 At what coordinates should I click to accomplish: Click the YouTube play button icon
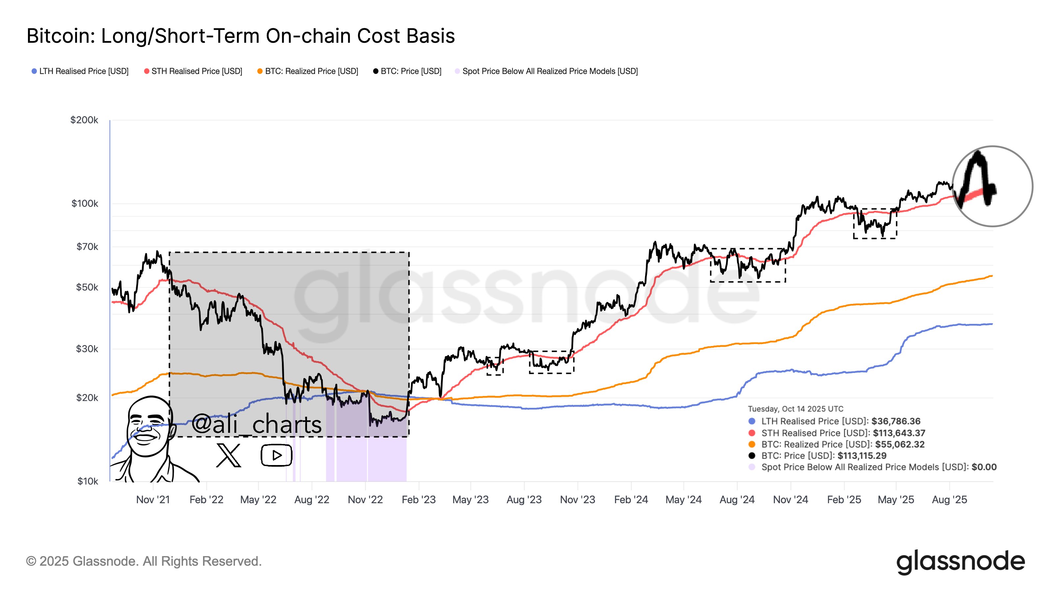pyautogui.click(x=276, y=455)
